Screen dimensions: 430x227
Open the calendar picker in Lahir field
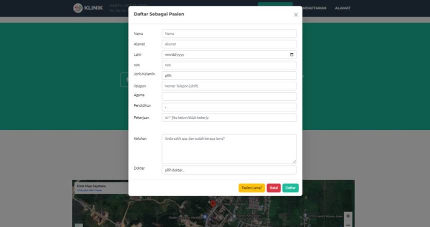(x=291, y=55)
